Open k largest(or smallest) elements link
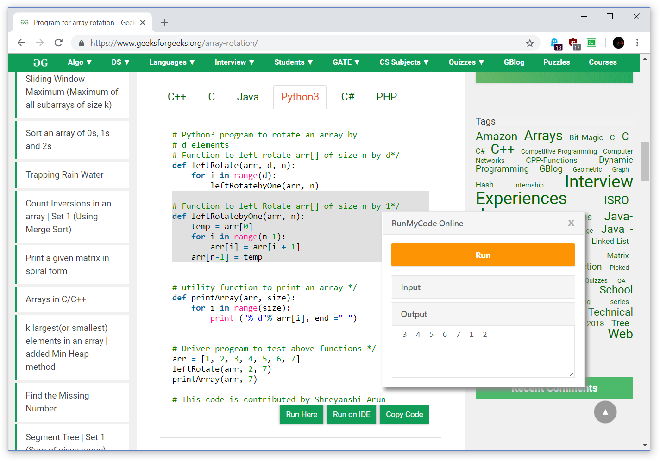The height and width of the screenshot is (461, 660). [66, 347]
